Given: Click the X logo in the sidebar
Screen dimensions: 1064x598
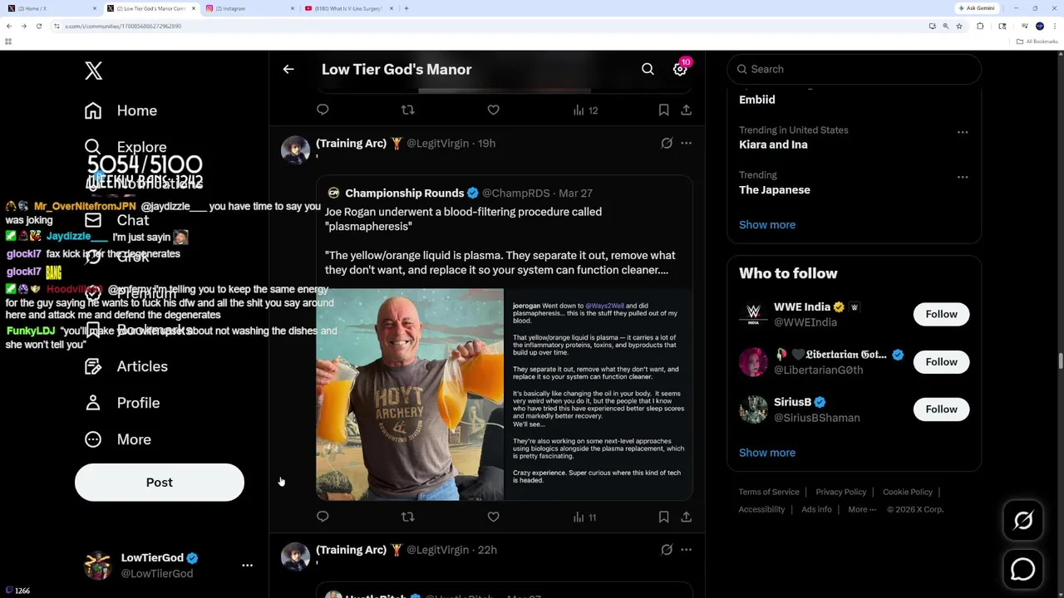Looking at the screenshot, I should click(x=93, y=71).
